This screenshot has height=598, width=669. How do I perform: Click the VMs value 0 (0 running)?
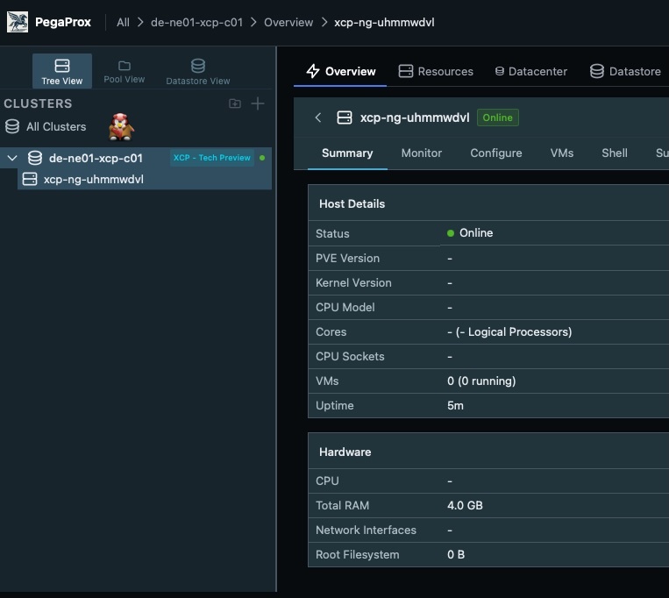[481, 381]
